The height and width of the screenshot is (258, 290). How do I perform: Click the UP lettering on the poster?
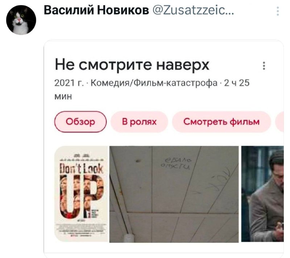pos(81,196)
